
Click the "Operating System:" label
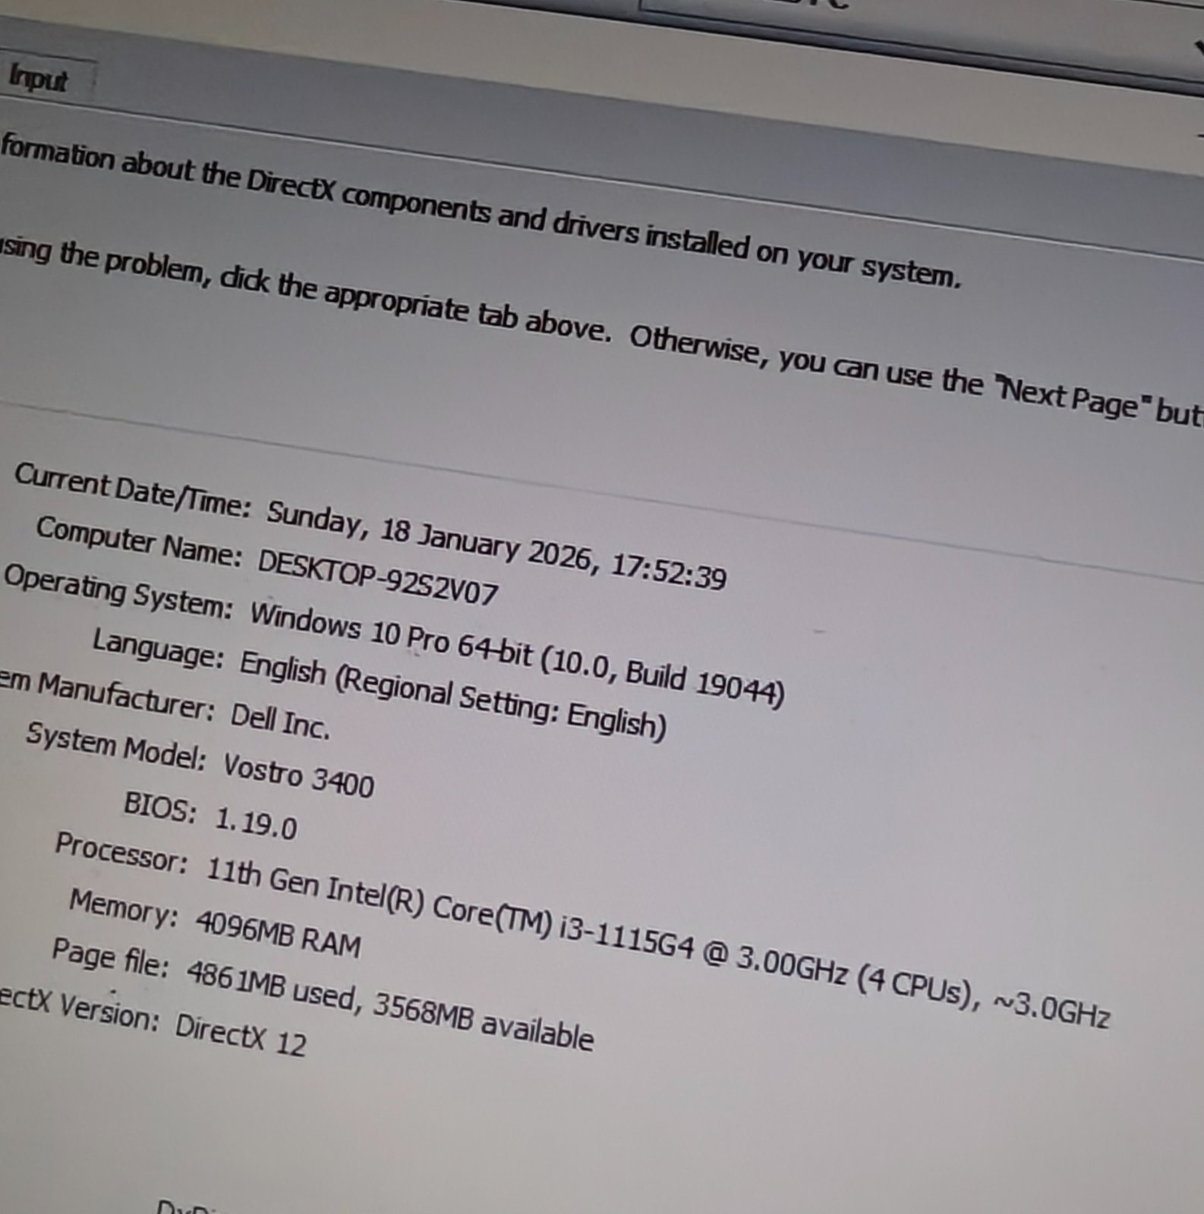point(118,592)
